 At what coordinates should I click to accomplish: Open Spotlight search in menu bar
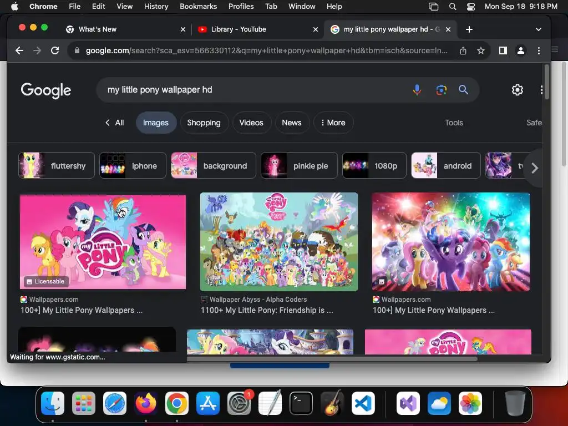tap(453, 7)
